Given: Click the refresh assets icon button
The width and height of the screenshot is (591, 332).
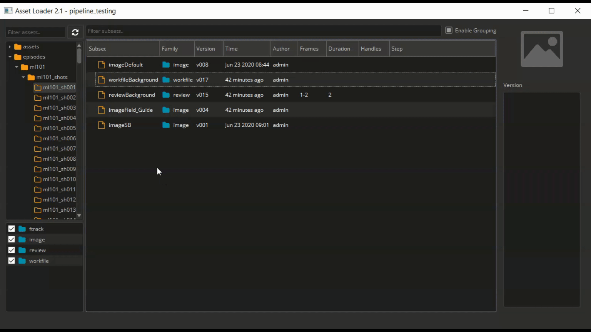Looking at the screenshot, I should (x=75, y=32).
